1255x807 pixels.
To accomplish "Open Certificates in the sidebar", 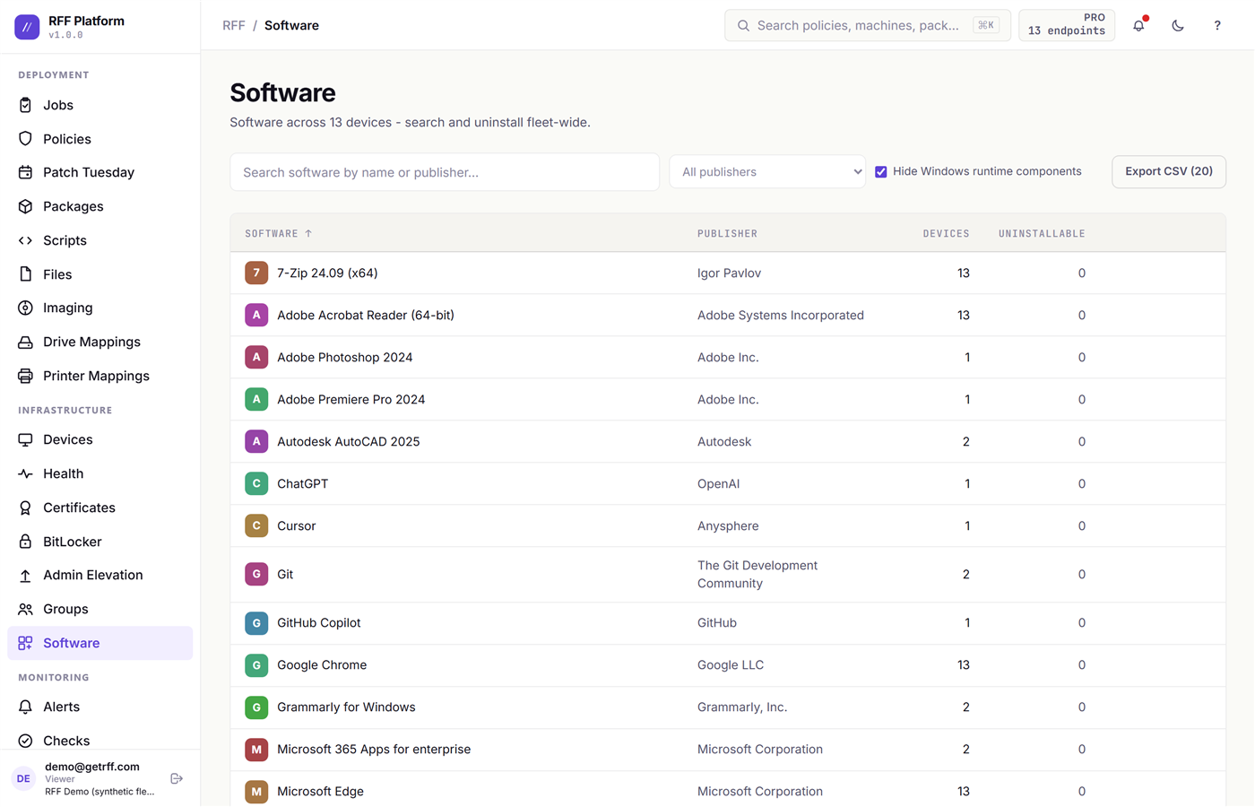I will (x=100, y=508).
